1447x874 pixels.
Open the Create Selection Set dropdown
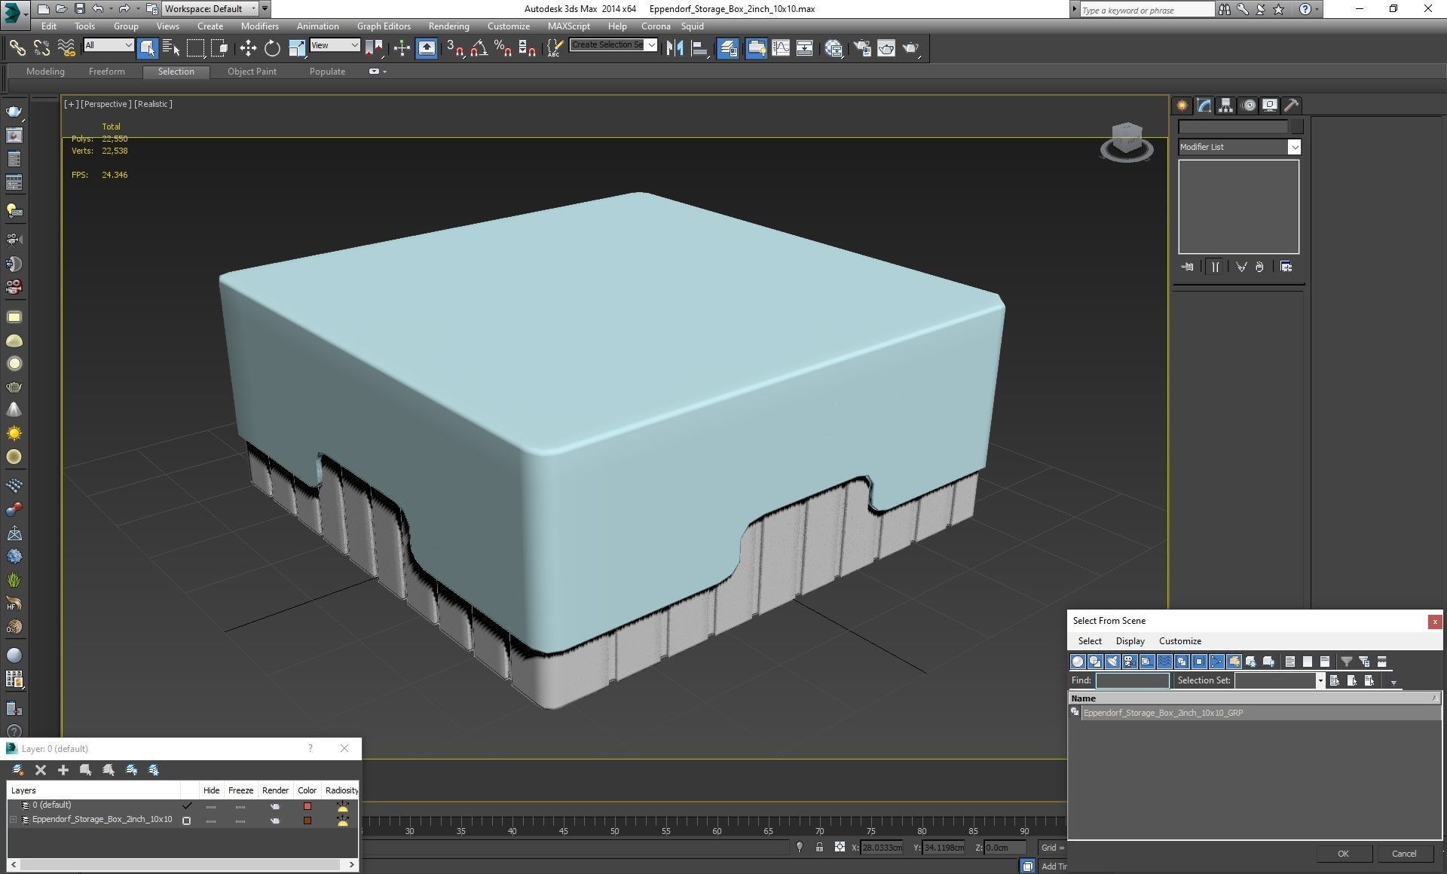652,45
